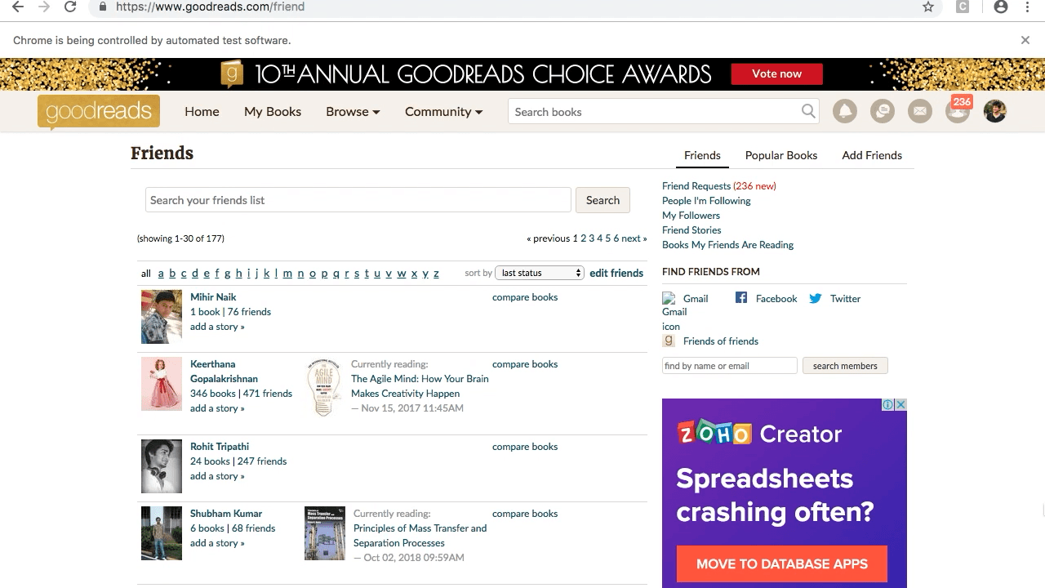Expand the Community dropdown menu

pyautogui.click(x=443, y=112)
